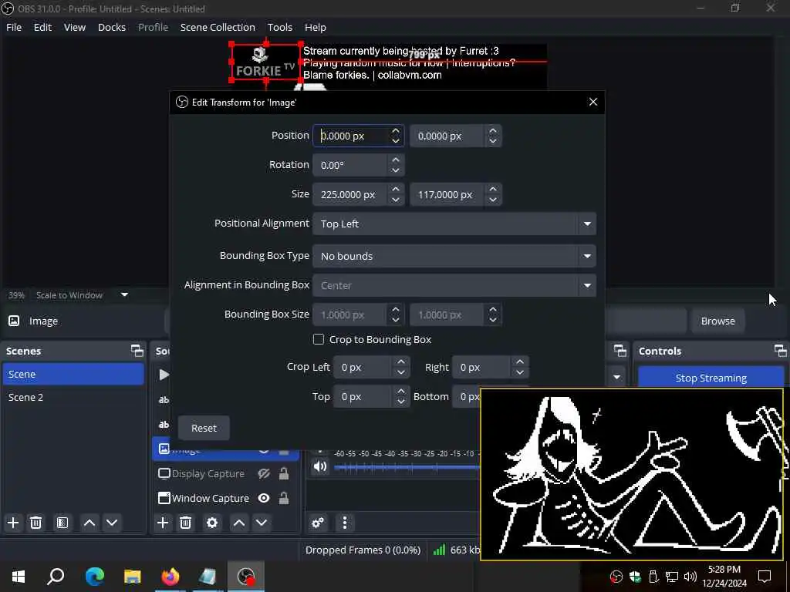Click the Stop Streaming button
The image size is (790, 592).
[x=711, y=378]
